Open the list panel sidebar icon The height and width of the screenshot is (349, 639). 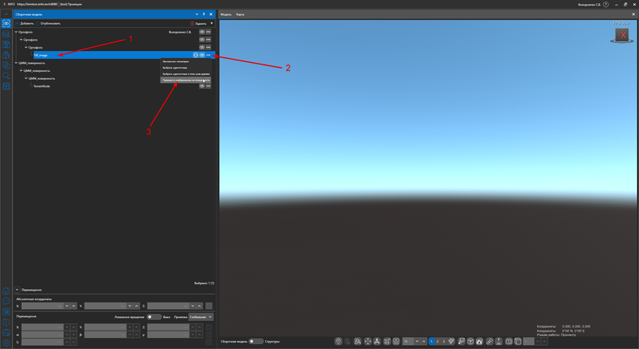(6, 312)
